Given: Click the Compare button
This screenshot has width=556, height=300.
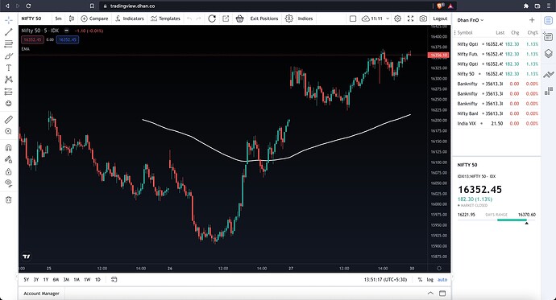Looking at the screenshot, I should point(94,18).
